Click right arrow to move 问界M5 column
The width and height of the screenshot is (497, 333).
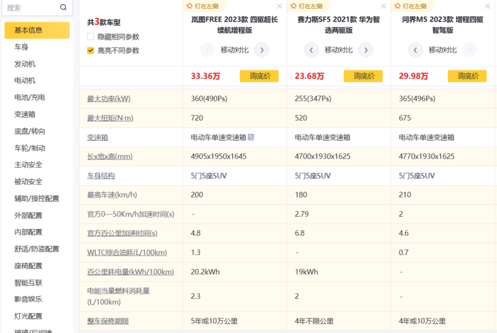[470, 50]
